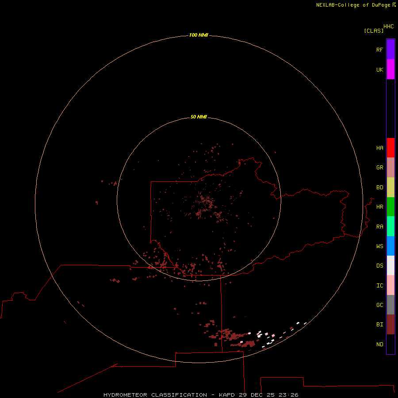
Task: Click the BI legend label
Action: point(379,325)
